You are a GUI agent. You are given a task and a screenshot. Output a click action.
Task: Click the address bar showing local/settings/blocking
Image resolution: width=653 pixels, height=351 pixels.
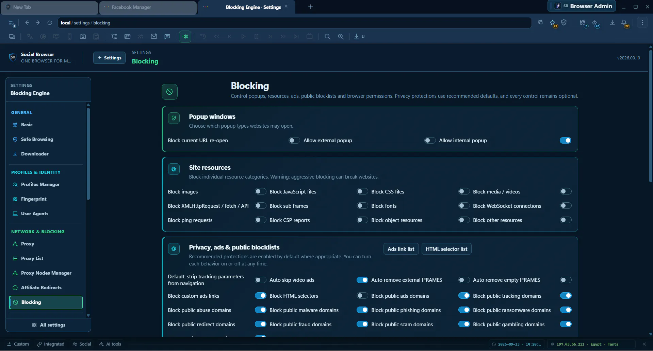[x=294, y=23]
